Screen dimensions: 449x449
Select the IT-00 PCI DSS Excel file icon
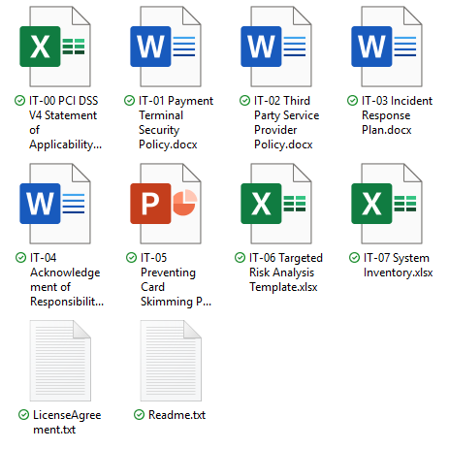[55, 47]
